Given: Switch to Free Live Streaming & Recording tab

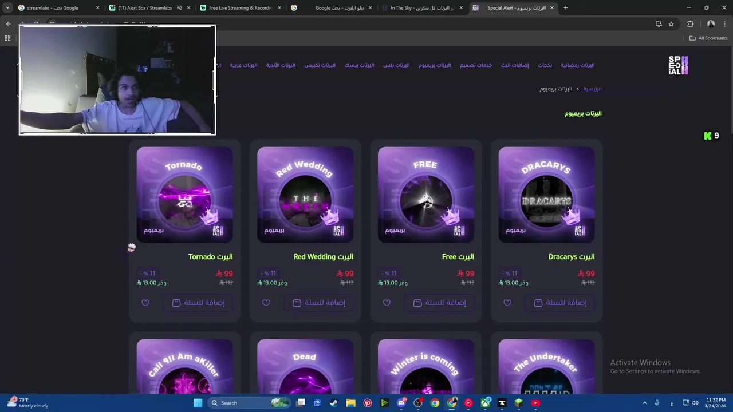Looking at the screenshot, I should [x=241, y=8].
